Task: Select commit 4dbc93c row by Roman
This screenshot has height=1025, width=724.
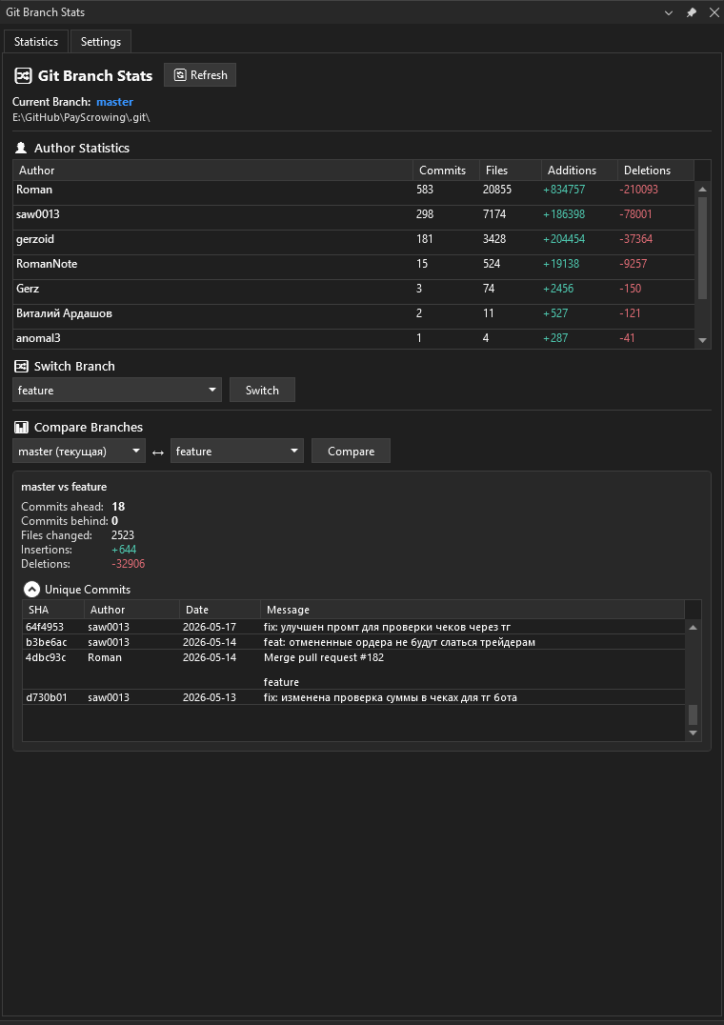Action: [x=353, y=670]
